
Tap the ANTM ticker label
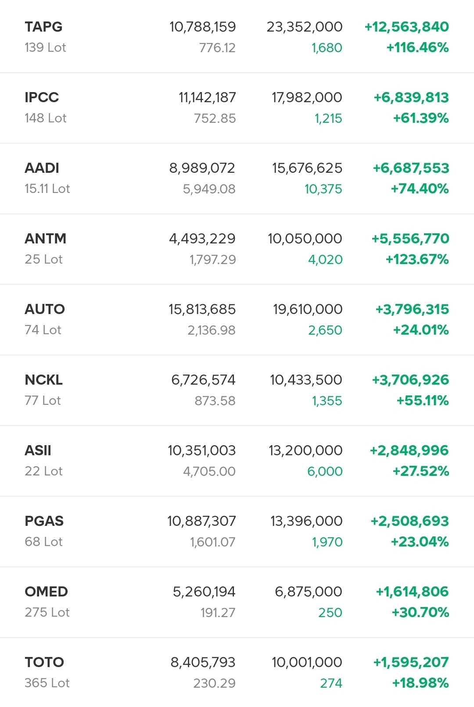click(45, 239)
